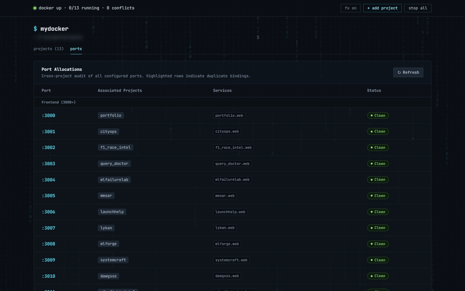Stop all projects with stop all
465x291 pixels.
click(418, 8)
